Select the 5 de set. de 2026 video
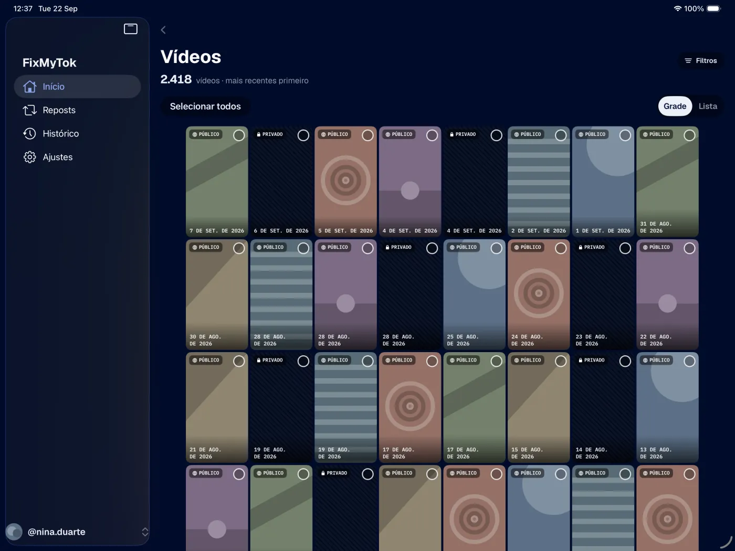The width and height of the screenshot is (735, 551). [368, 135]
